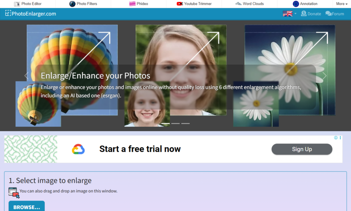This screenshot has width=351, height=211.
Task: Select the third carousel indicator
Action: (x=185, y=123)
